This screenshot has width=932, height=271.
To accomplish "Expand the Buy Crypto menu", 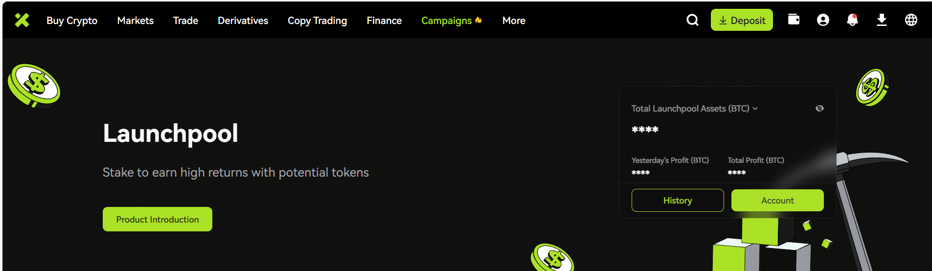I will tap(72, 21).
